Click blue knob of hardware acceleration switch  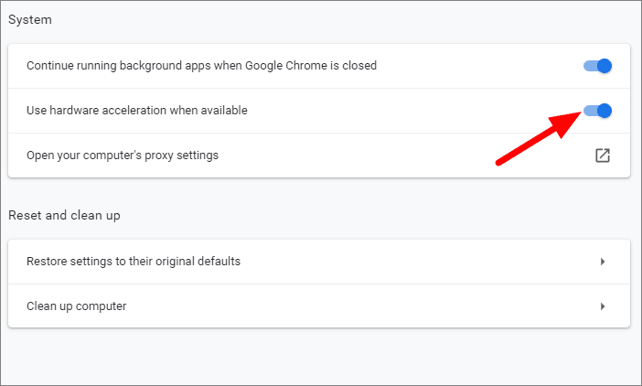605,111
